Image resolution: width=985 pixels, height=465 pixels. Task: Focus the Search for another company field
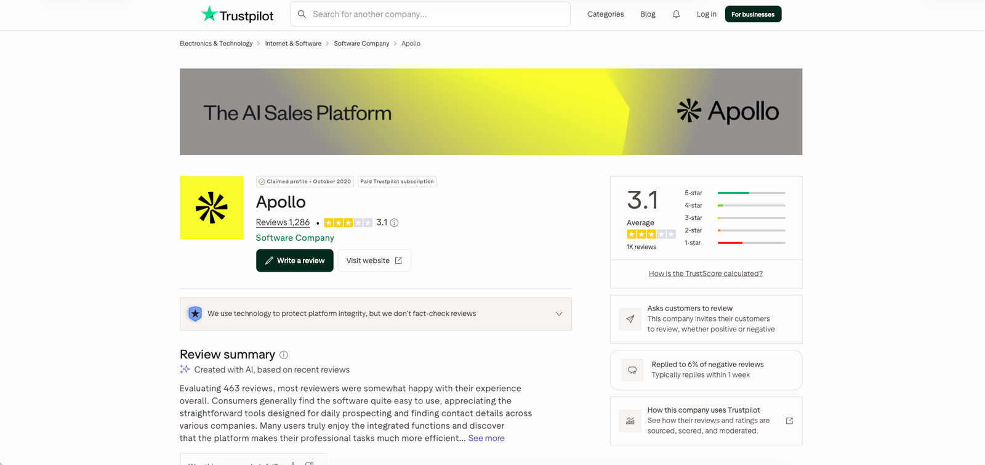point(430,14)
